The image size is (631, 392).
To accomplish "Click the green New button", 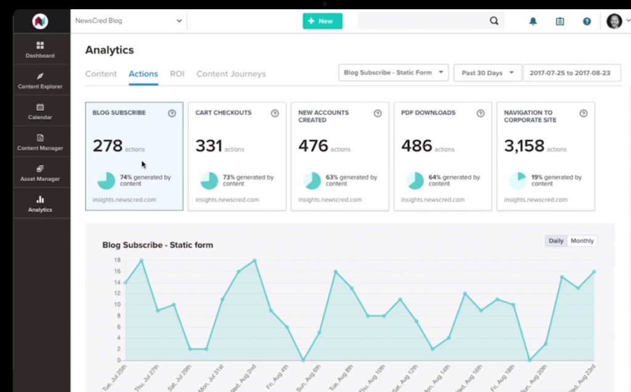I will coord(322,21).
